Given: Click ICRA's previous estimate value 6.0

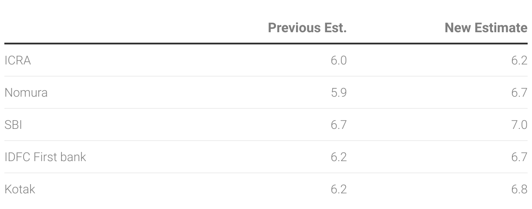Looking at the screenshot, I should (x=338, y=61).
